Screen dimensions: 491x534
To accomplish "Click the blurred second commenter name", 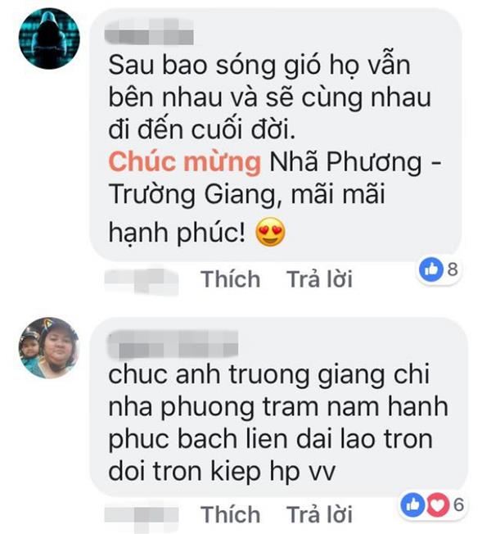I will (x=172, y=344).
